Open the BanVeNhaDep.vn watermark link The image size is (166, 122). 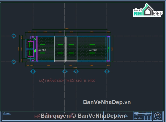click(107, 102)
